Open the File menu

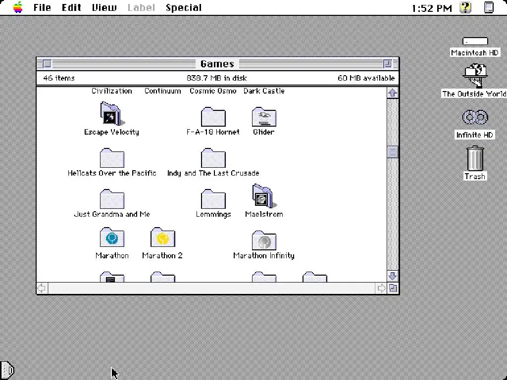[x=42, y=7]
